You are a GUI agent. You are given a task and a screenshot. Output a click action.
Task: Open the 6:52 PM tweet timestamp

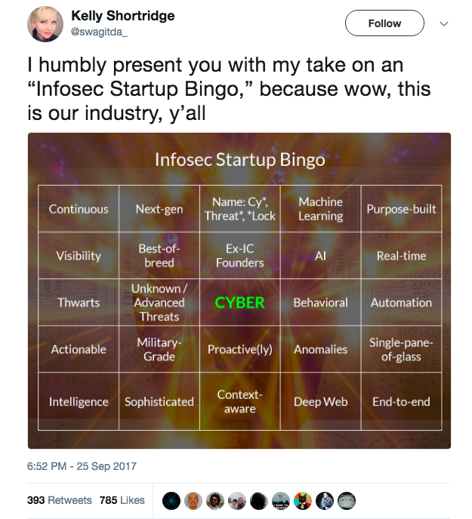click(82, 466)
